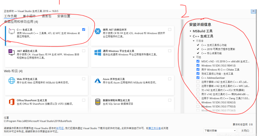Collapse the 已包含 section
The image size is (259, 136).
194,41
